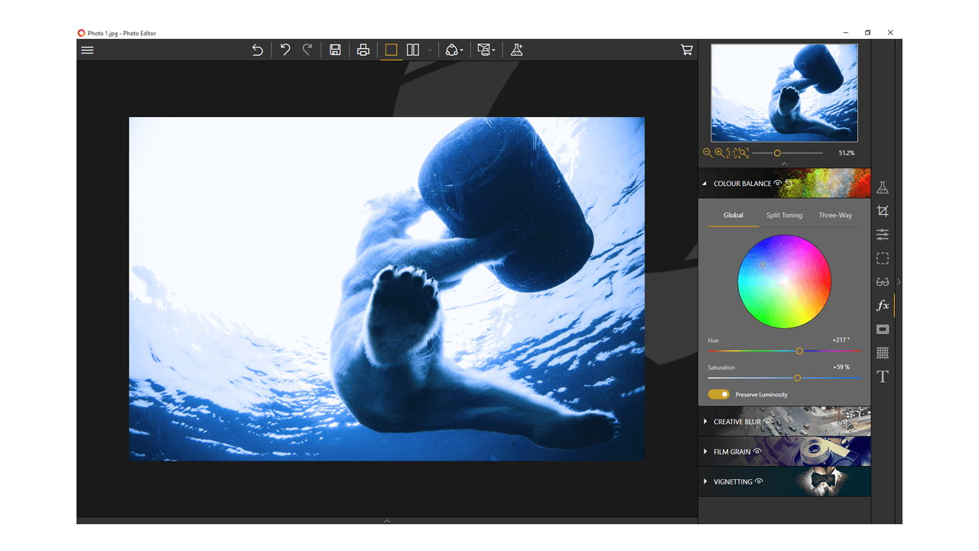Expand the Creative Blur section
Screen dimensions: 979x551
click(x=704, y=421)
